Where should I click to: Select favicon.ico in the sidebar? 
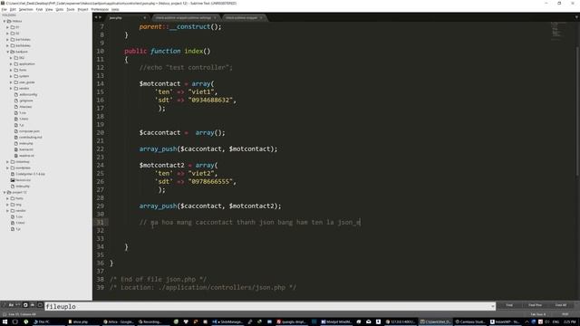[x=23, y=180]
